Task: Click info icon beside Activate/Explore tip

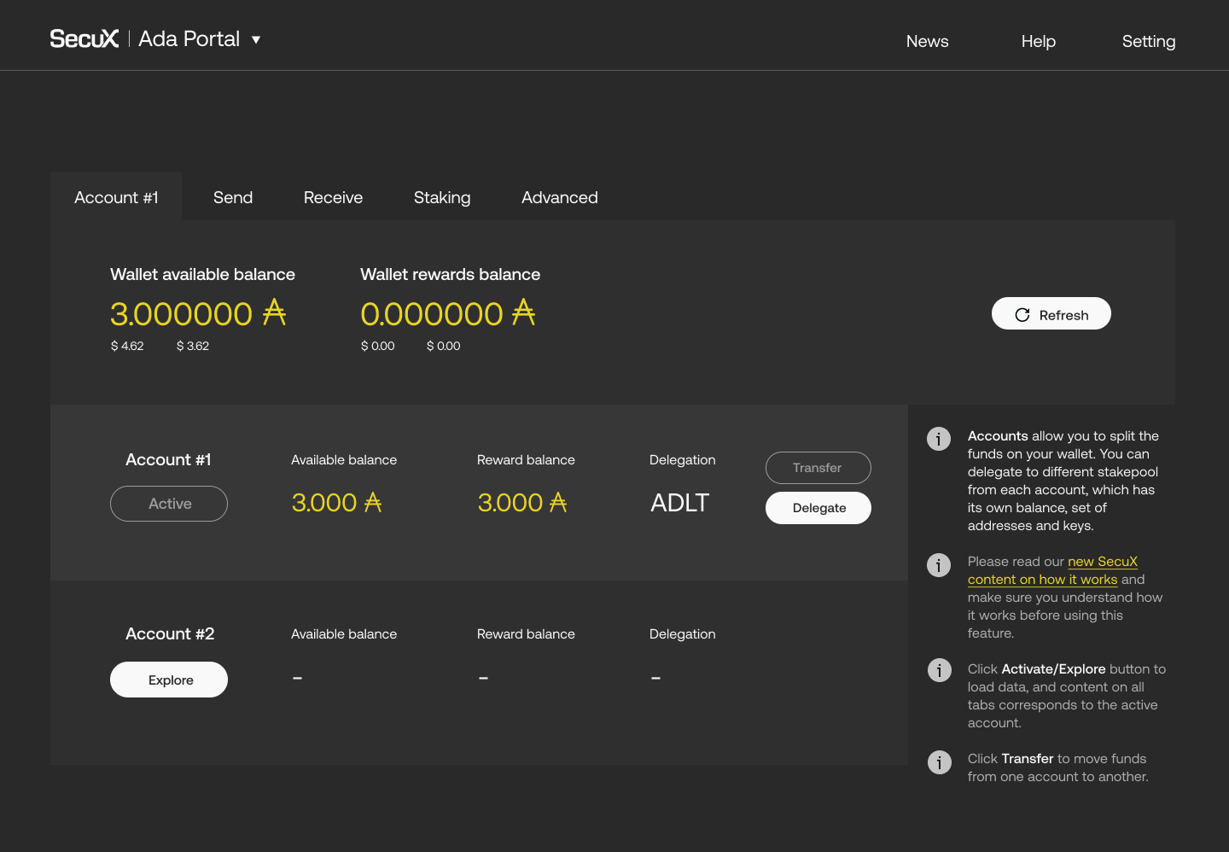Action: 939,670
